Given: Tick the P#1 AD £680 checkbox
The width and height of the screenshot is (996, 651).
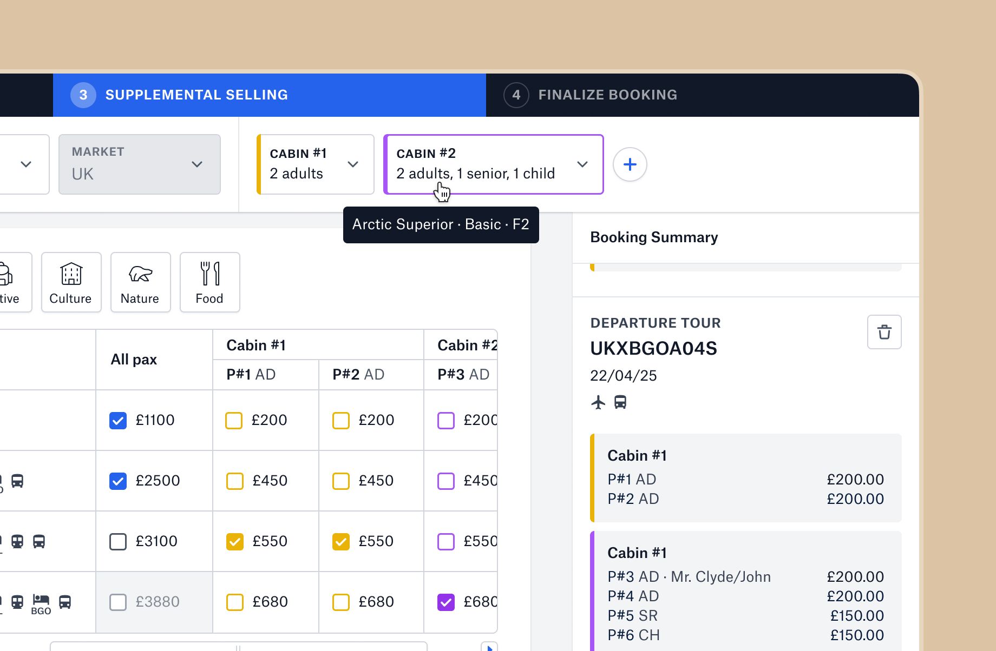Looking at the screenshot, I should [x=235, y=602].
